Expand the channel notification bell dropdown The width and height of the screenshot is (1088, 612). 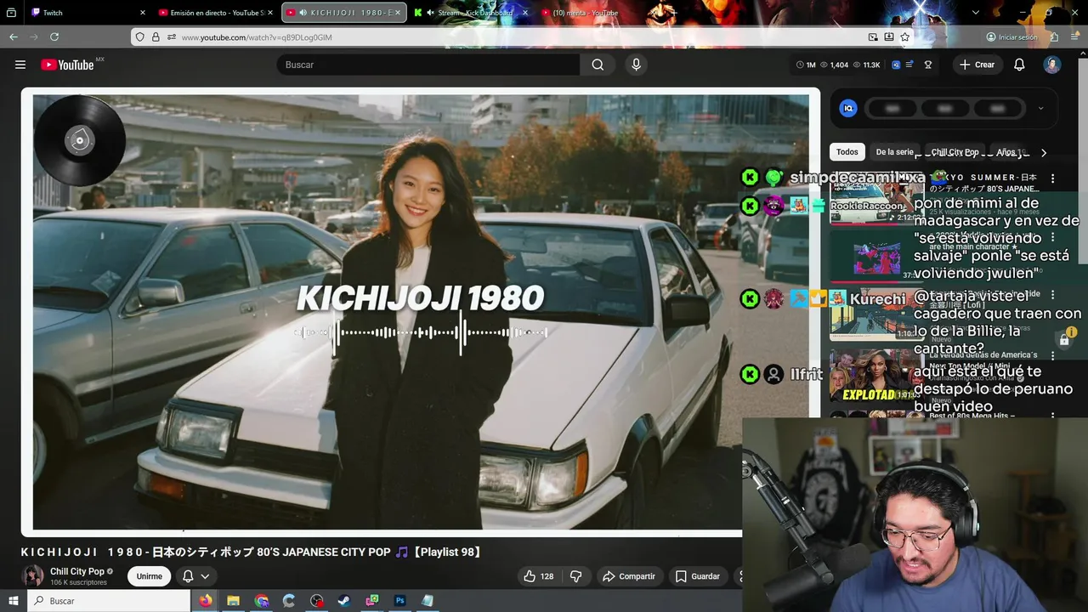coord(195,576)
